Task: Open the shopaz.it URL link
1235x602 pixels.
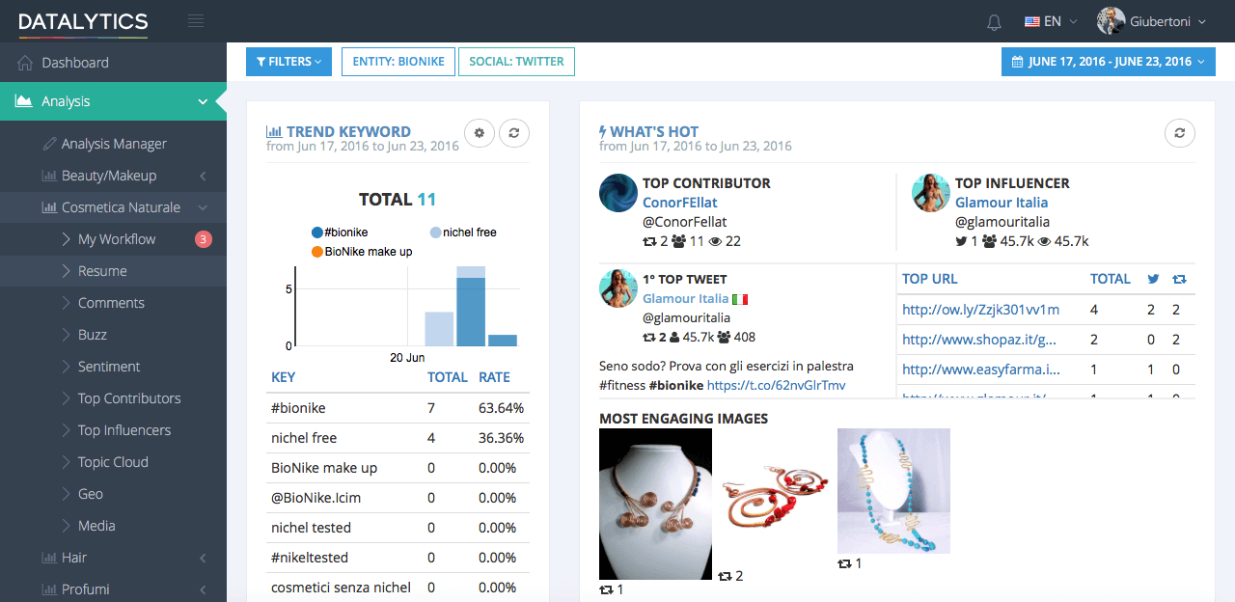Action: click(979, 340)
